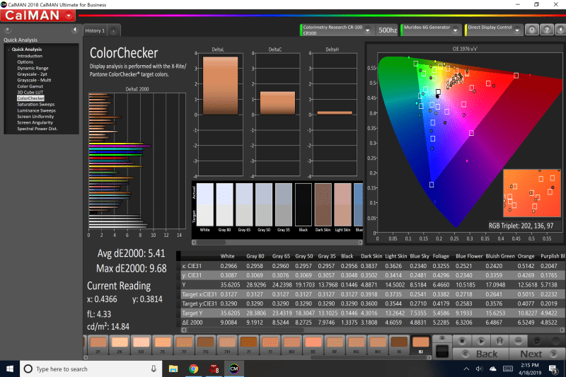Go to the Next workflow page
The image size is (566, 377).
(x=537, y=354)
